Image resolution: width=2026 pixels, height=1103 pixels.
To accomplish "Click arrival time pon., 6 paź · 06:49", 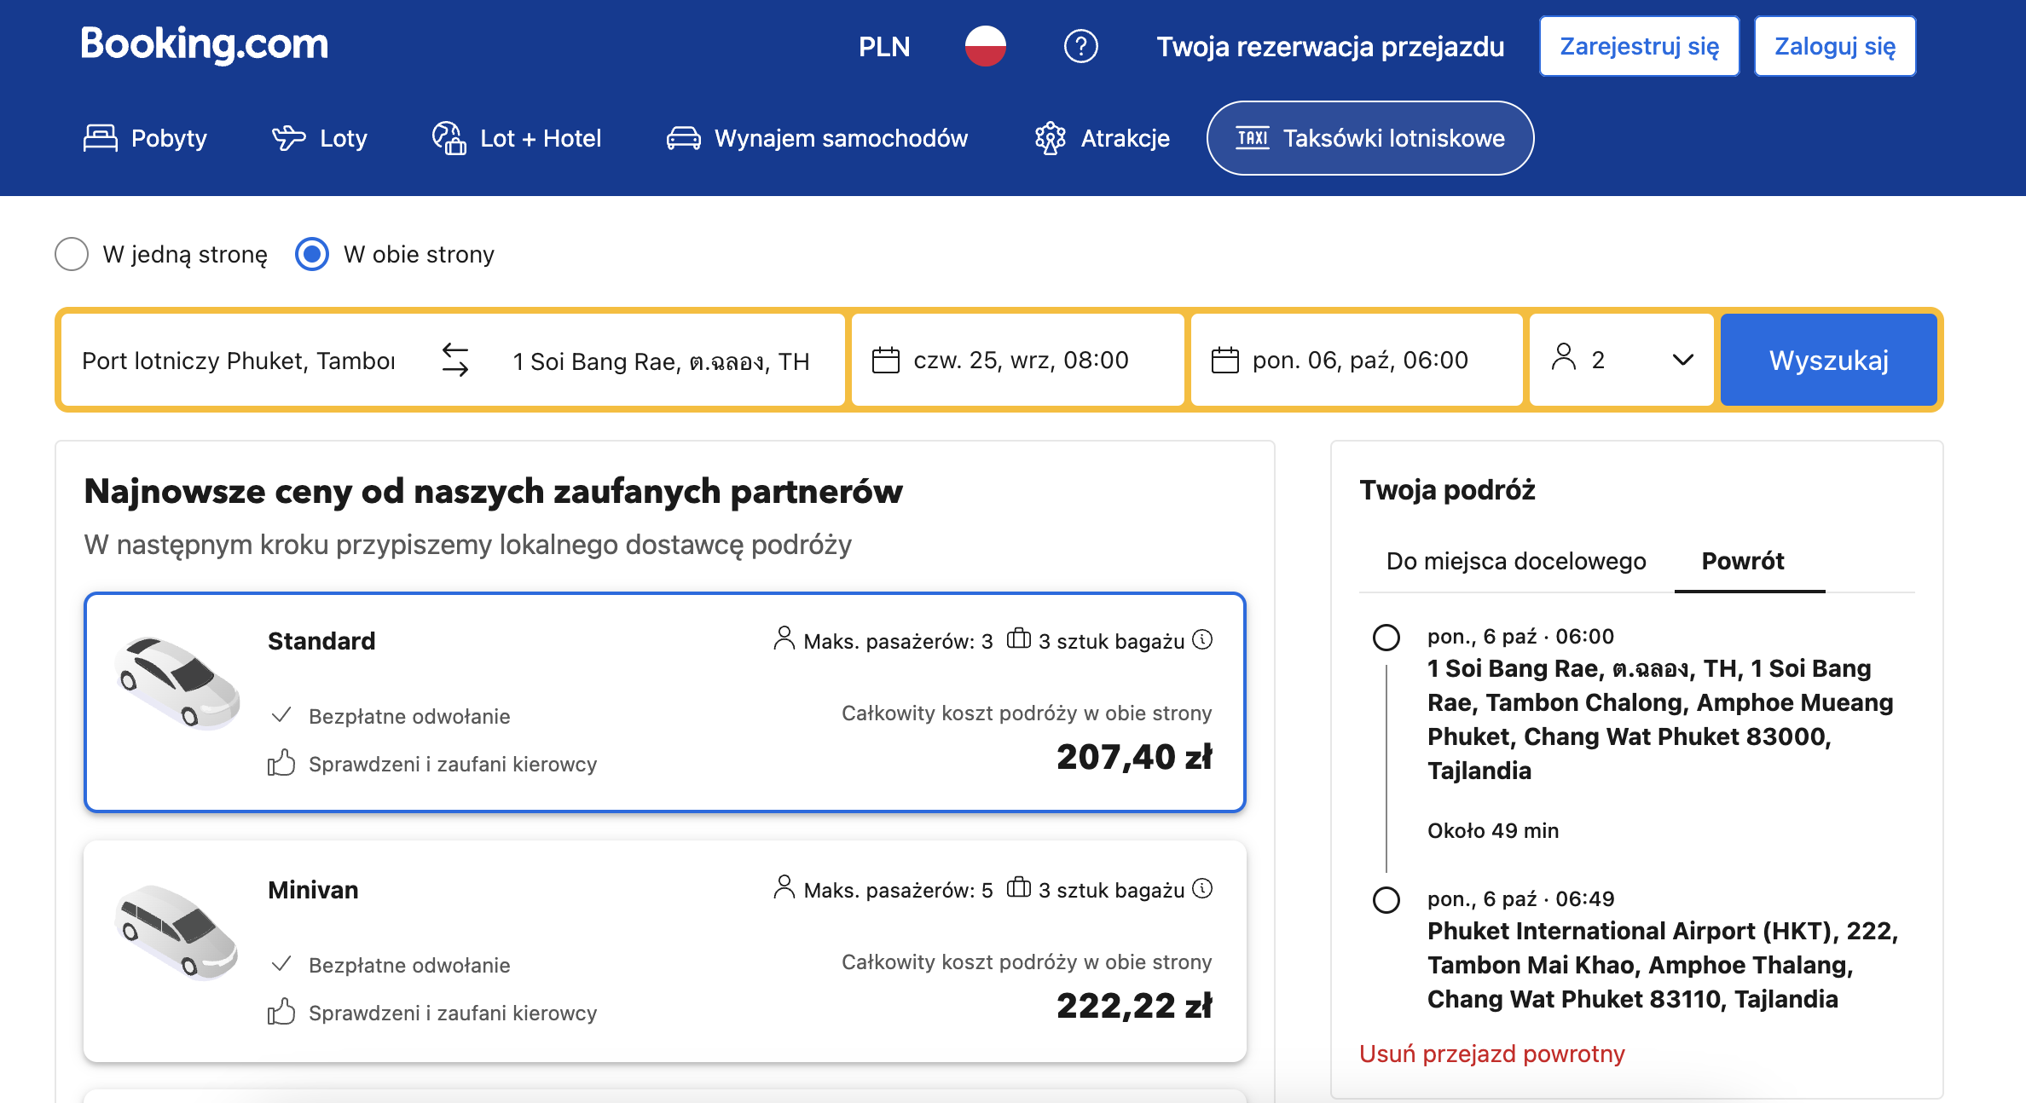I will tap(1520, 898).
